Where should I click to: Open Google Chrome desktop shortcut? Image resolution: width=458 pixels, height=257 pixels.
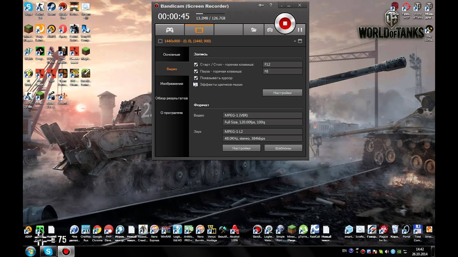pyautogui.click(x=97, y=233)
